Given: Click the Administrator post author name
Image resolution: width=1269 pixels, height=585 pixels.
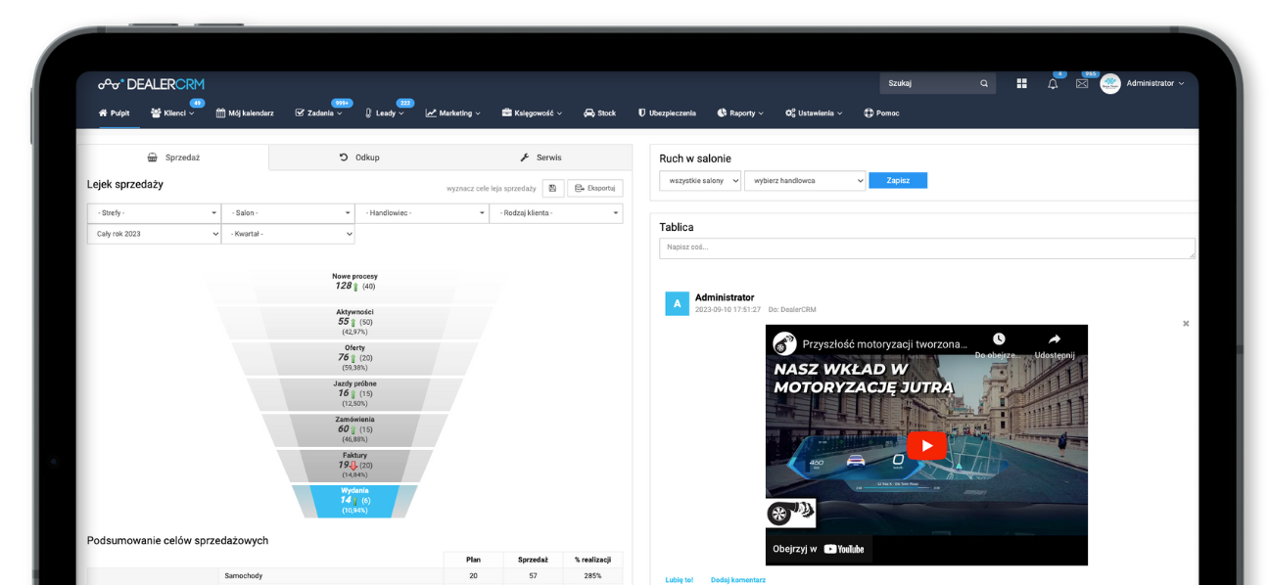Looking at the screenshot, I should [725, 297].
